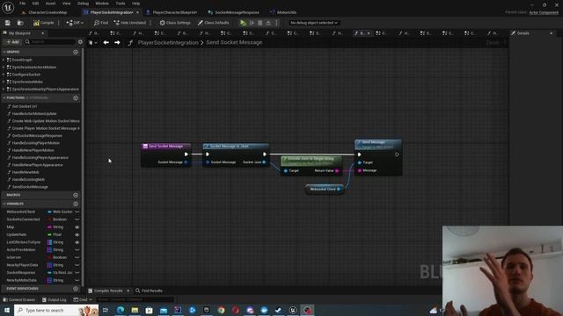Expand the SynchroniseMobs graph

pos(4,82)
